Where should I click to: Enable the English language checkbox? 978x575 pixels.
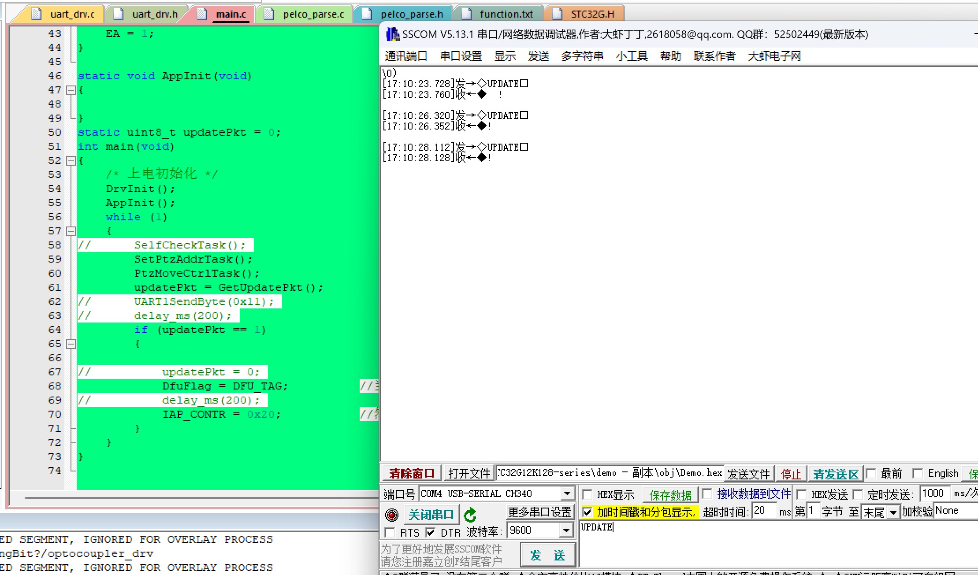pos(918,473)
